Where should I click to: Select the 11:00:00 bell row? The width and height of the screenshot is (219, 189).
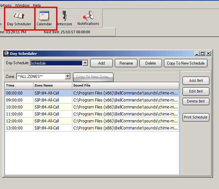click(x=92, y=114)
